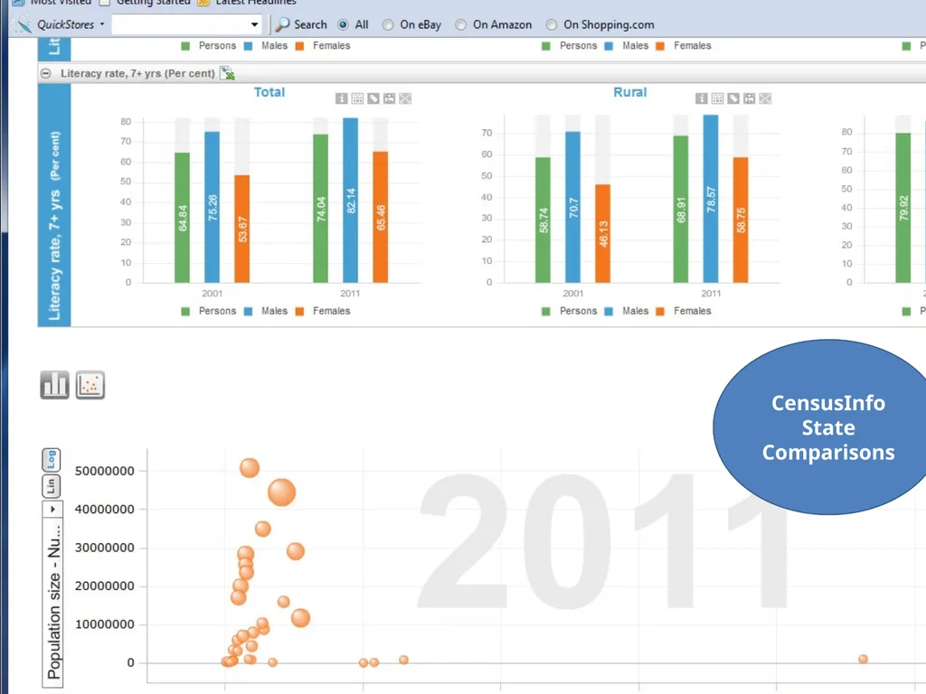The width and height of the screenshot is (926, 694).
Task: Maximize the Rural chart to fullscreen
Action: [765, 98]
